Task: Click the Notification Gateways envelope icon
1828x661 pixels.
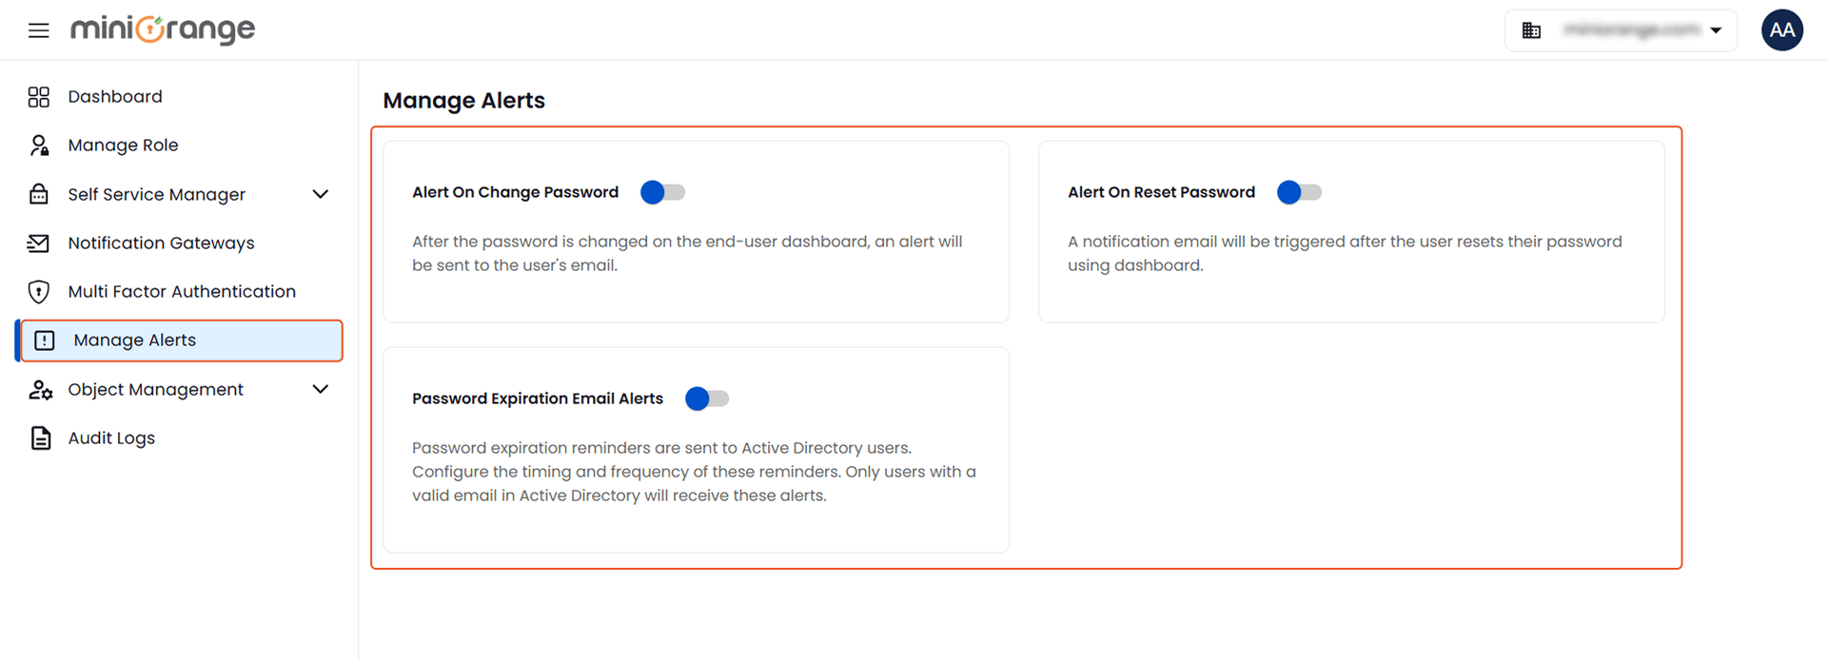Action: [39, 243]
